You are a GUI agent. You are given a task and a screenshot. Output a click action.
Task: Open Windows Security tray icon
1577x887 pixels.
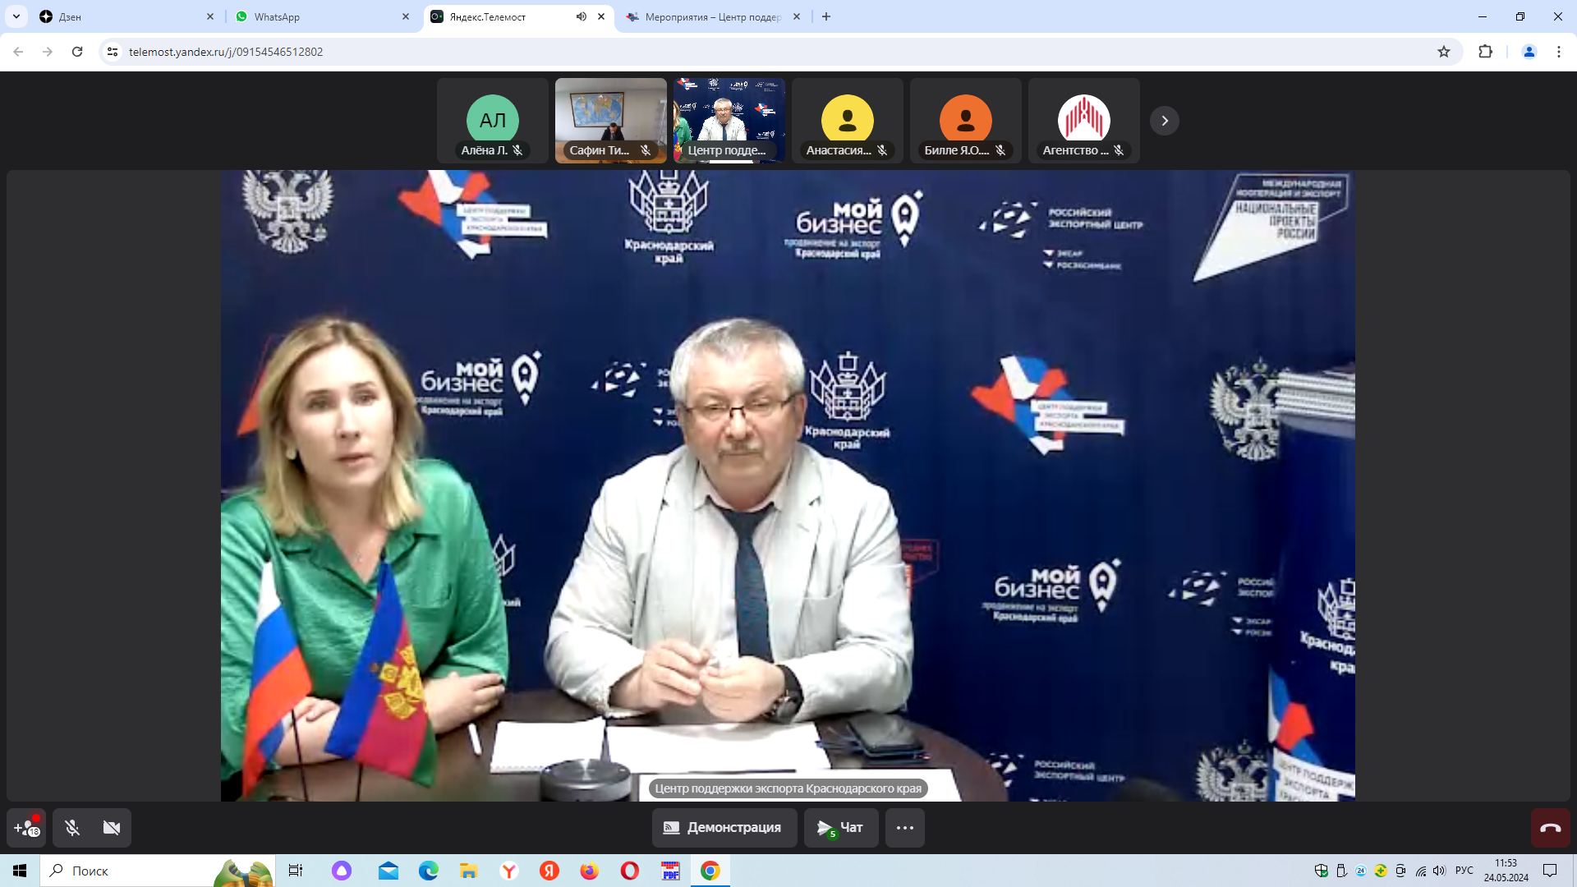coord(1322,871)
